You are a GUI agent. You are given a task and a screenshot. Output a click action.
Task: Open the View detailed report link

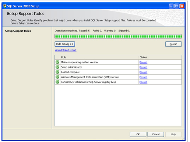click(x=66, y=50)
